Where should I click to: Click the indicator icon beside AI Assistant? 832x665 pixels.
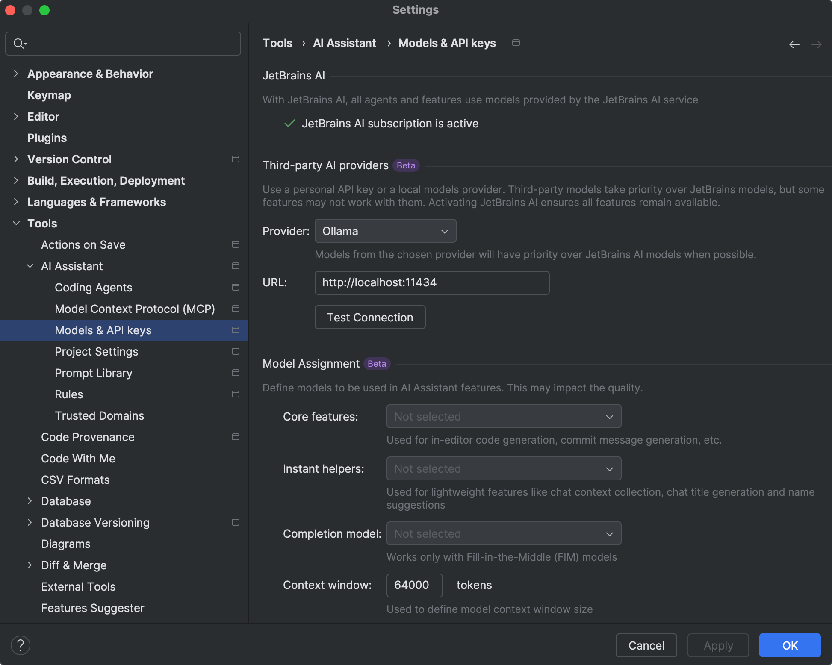pyautogui.click(x=235, y=266)
